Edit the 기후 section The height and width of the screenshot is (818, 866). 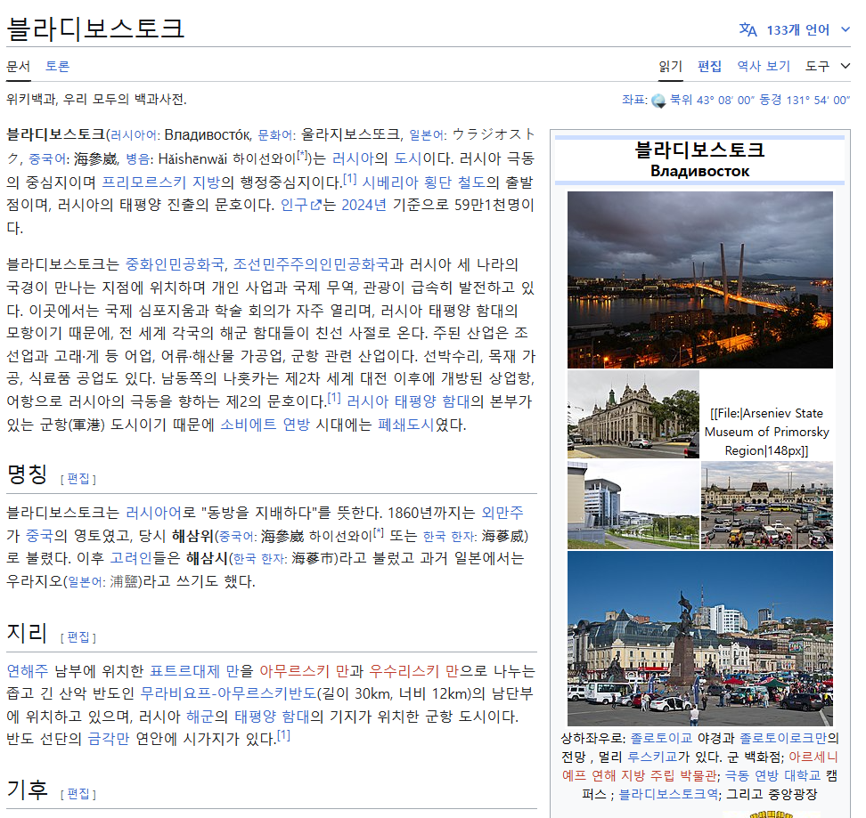tap(78, 794)
